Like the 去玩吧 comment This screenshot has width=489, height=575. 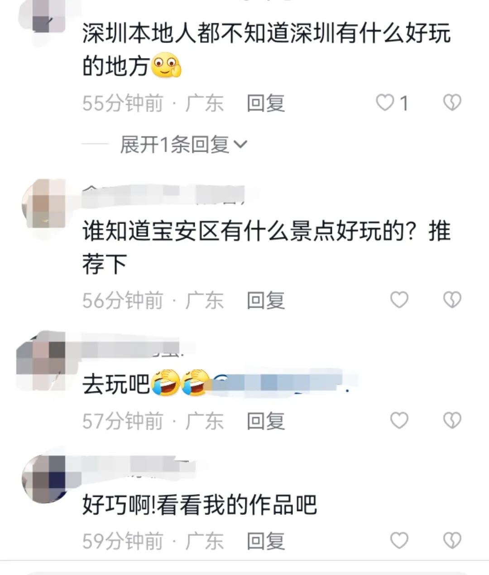399,420
